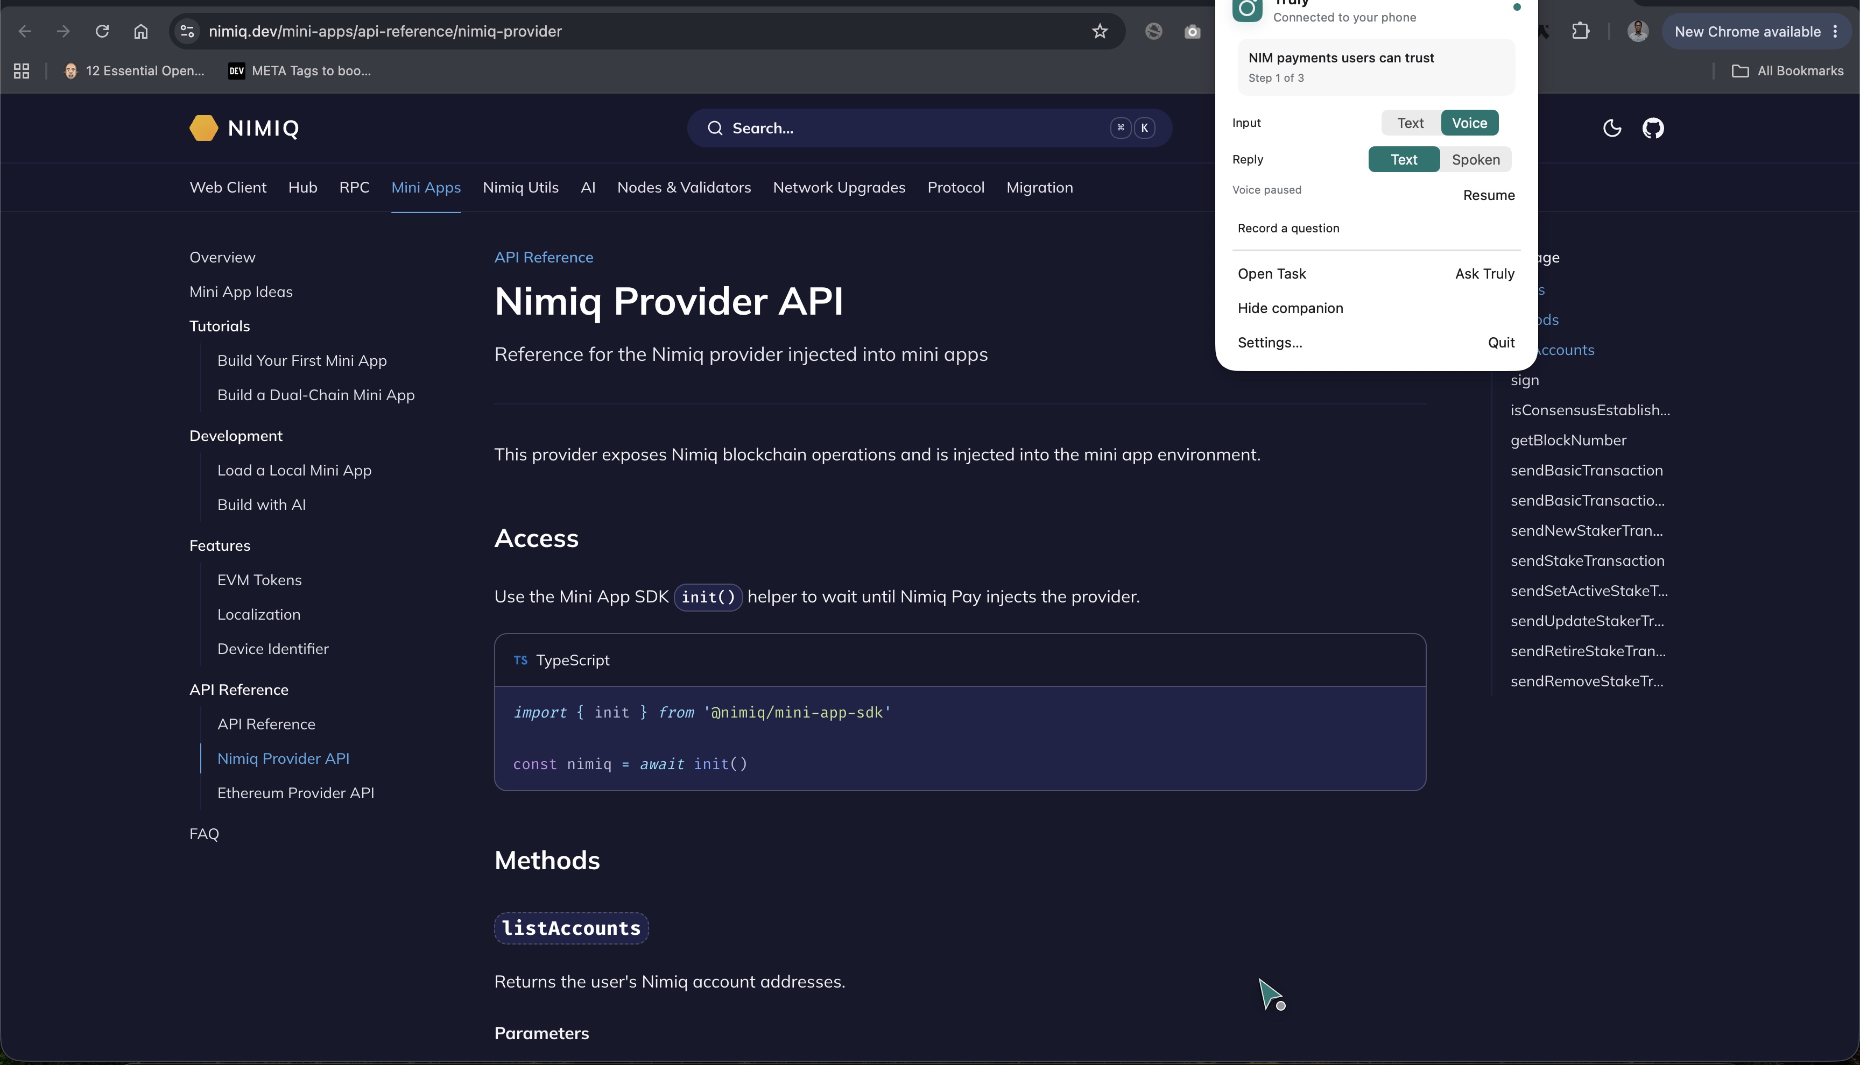Click the listAccounts method heading
1860x1065 pixels.
(x=570, y=928)
